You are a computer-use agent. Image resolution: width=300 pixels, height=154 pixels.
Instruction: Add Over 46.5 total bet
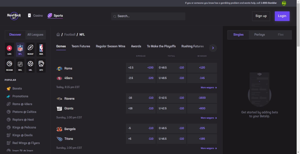[x=171, y=128]
